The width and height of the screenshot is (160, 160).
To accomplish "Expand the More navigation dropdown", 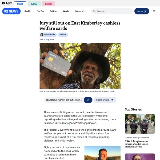I will [79, 11].
